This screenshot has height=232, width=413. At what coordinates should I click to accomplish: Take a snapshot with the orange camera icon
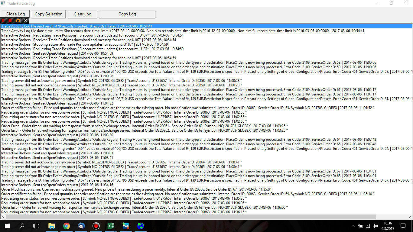[x=18, y=21]
